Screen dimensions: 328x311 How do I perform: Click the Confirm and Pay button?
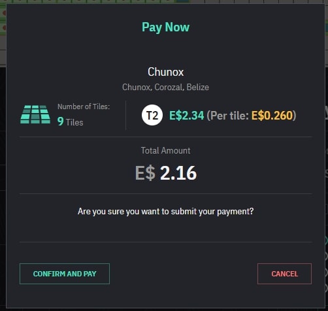(65, 274)
